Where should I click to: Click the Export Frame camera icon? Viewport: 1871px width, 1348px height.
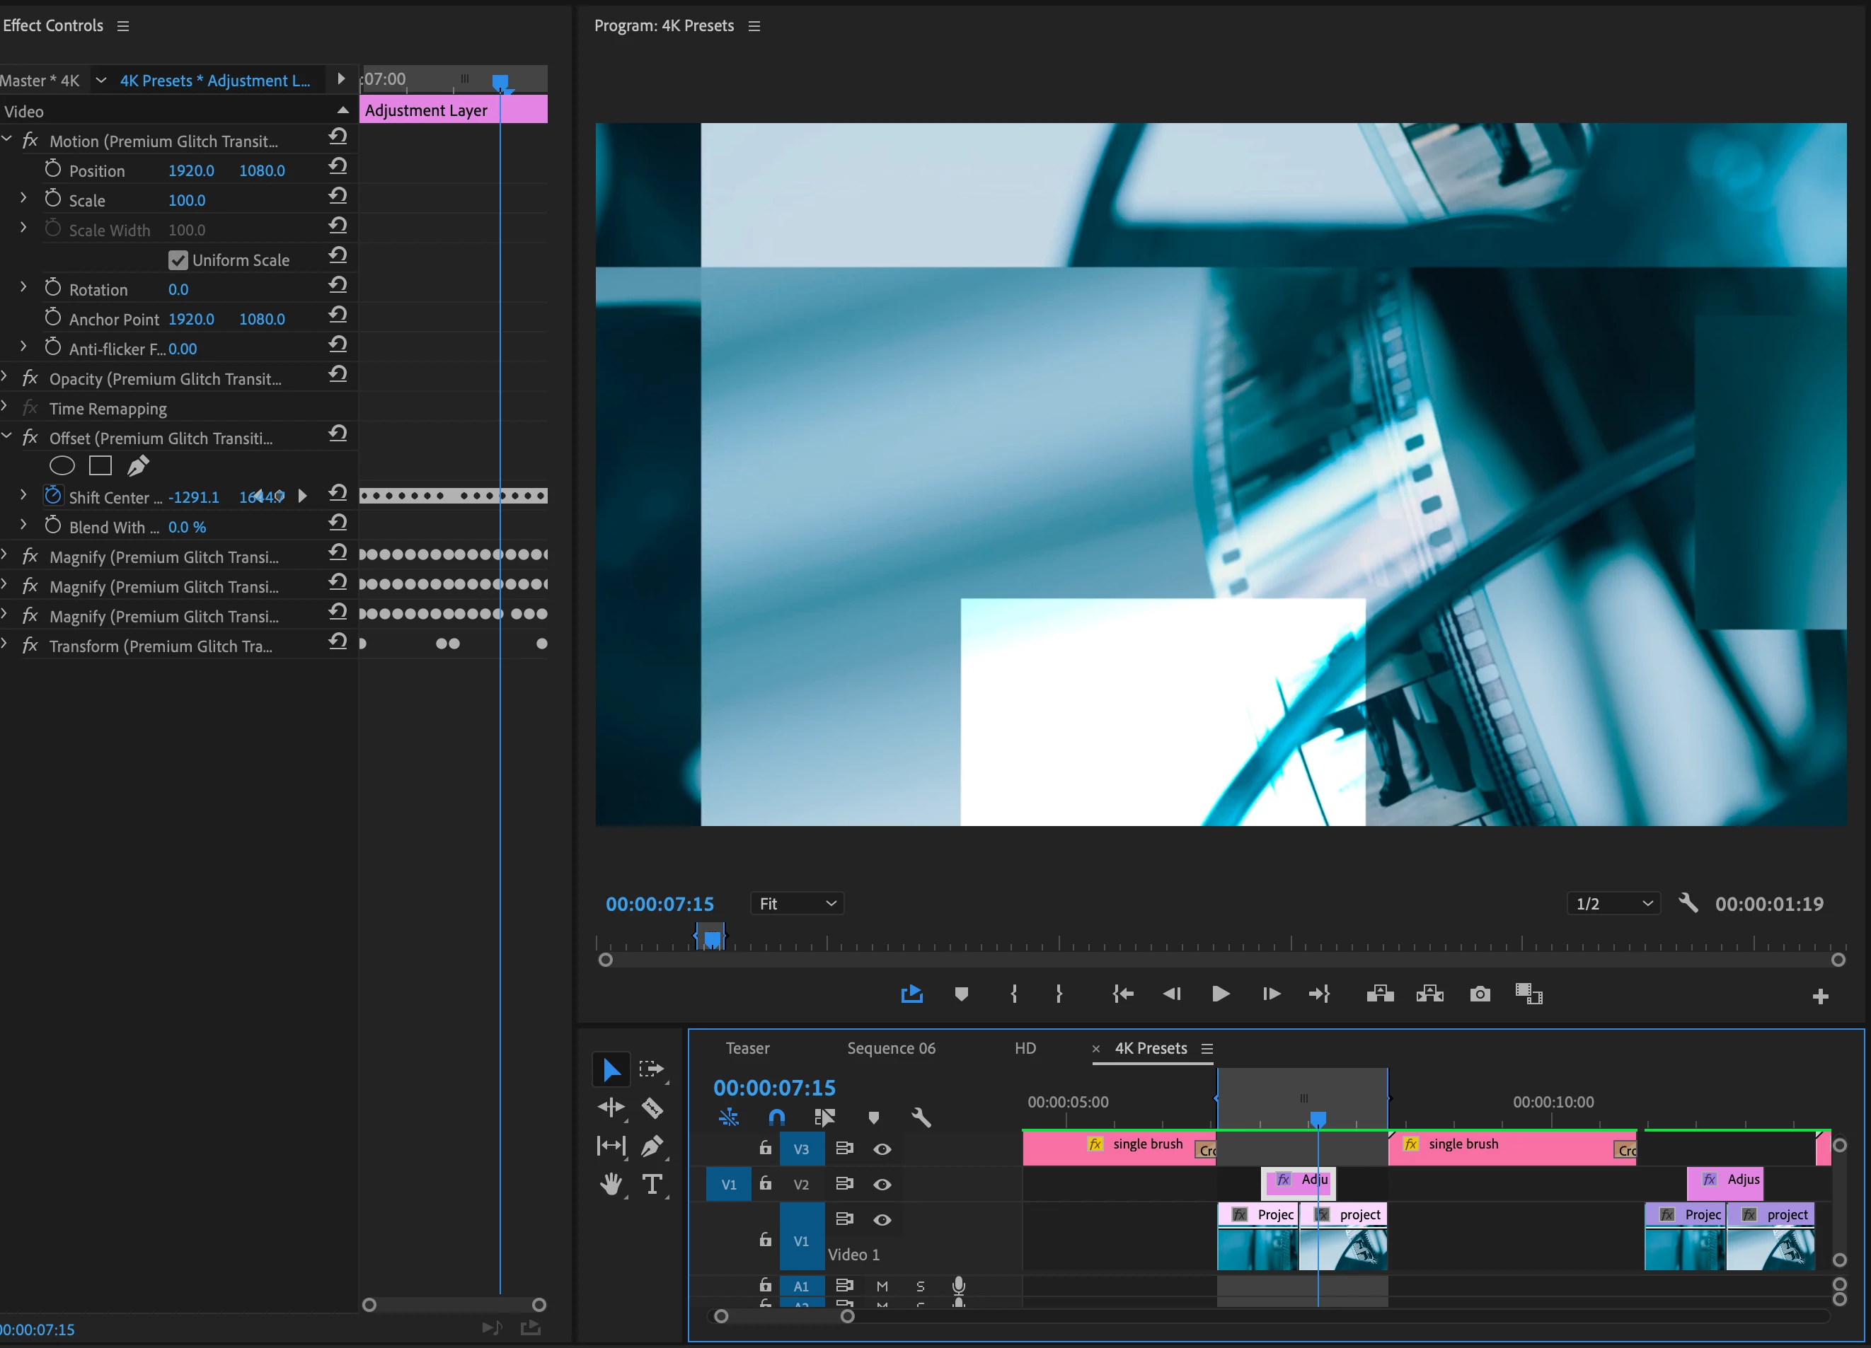click(x=1480, y=994)
